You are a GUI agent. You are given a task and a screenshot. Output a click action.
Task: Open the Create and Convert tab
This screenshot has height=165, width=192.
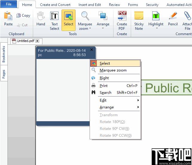point(55,5)
